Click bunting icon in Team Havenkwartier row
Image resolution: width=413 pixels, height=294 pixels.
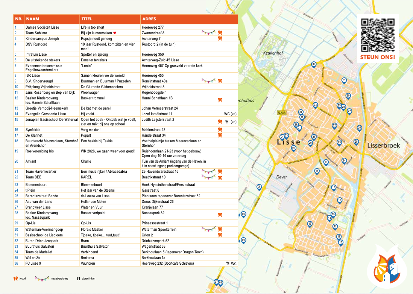point(209,171)
